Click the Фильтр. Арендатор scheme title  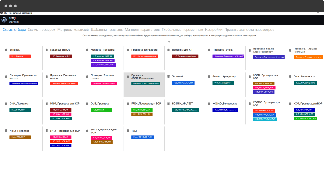[224, 76]
